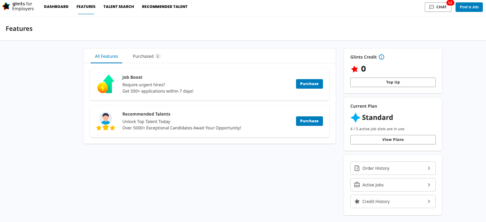Click the Recommended Talents avatar icon
The image size is (486, 222).
[x=106, y=121]
